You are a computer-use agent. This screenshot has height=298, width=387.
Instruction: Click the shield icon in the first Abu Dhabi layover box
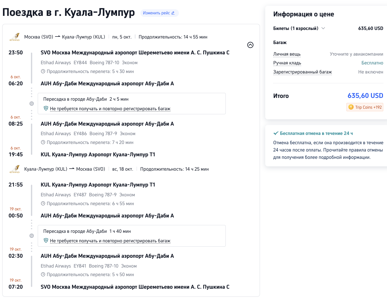click(46, 108)
